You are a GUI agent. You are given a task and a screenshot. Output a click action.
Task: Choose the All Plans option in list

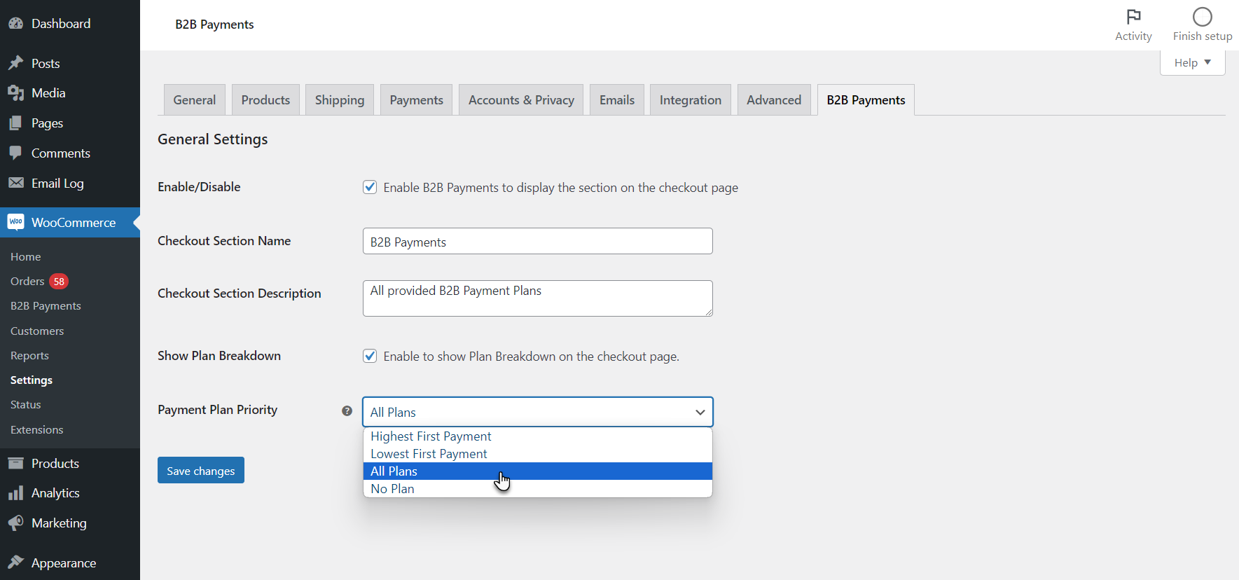[538, 471]
